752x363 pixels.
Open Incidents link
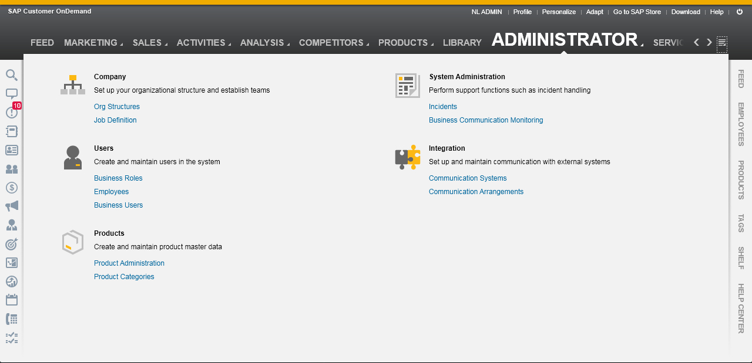[443, 107]
